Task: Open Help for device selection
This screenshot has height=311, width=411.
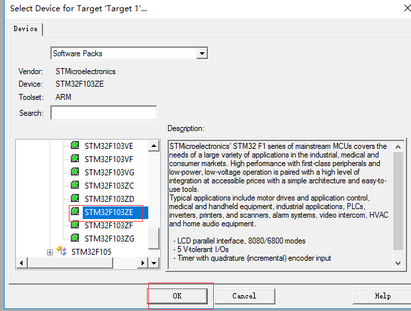Action: click(x=383, y=296)
